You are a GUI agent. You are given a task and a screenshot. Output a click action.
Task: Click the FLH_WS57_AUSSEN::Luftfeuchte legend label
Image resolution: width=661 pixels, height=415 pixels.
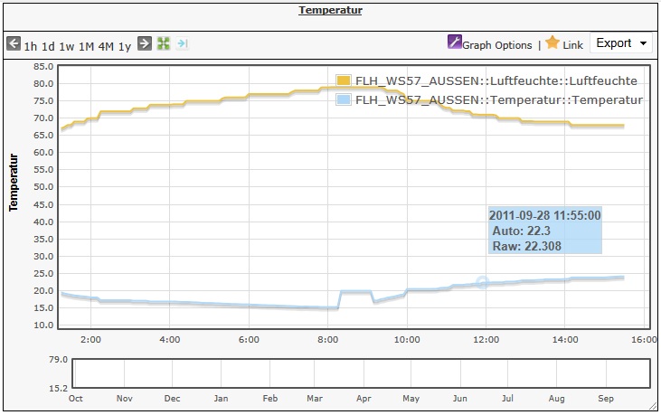(496, 80)
